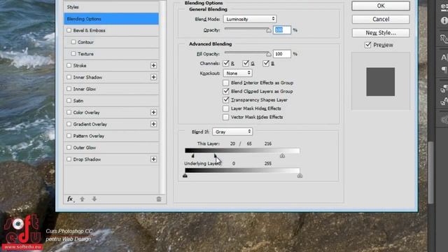
Task: Disable Transparency Shapes Layer checkbox
Action: tap(225, 99)
